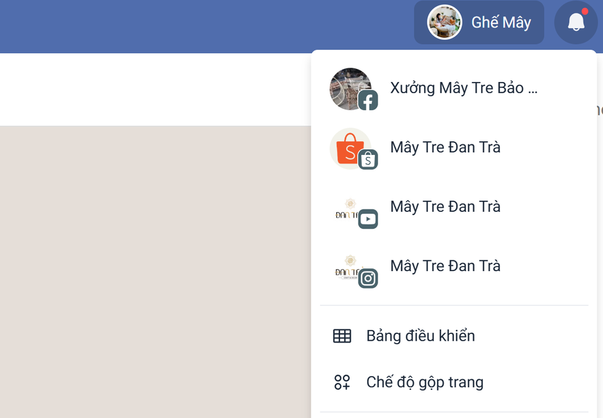Click the red notification dot on the bell
Image resolution: width=603 pixels, height=418 pixels.
585,12
